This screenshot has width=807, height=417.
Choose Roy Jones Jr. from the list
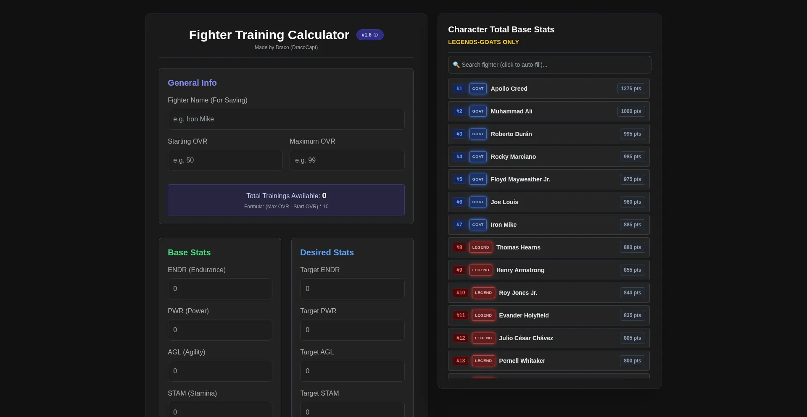click(x=549, y=293)
